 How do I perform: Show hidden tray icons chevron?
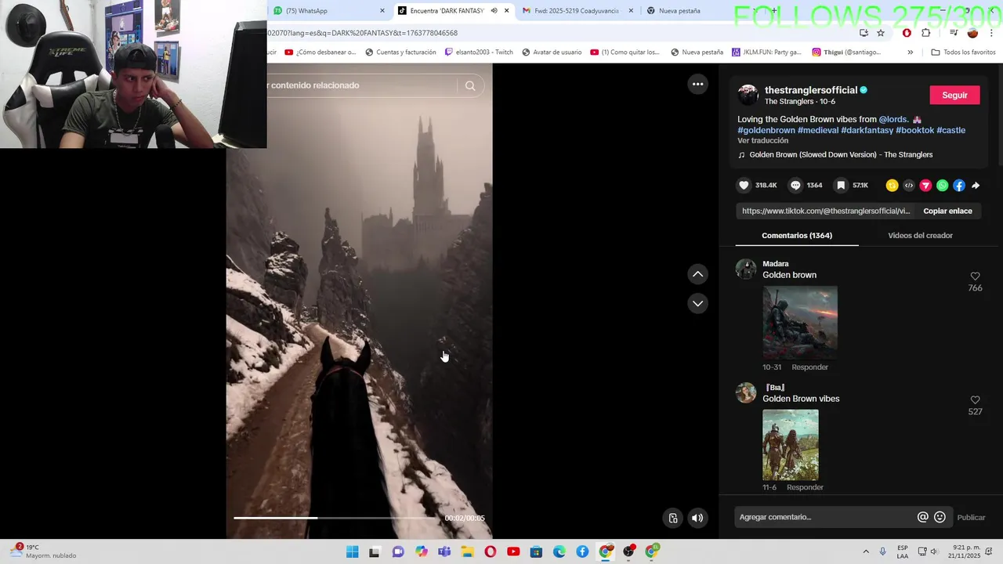tap(866, 552)
